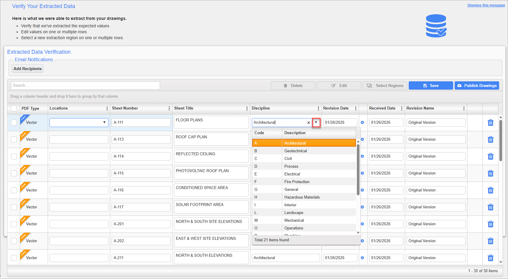Open revision settings gear for the A-111 row
The height and width of the screenshot is (279, 508).
(x=362, y=122)
